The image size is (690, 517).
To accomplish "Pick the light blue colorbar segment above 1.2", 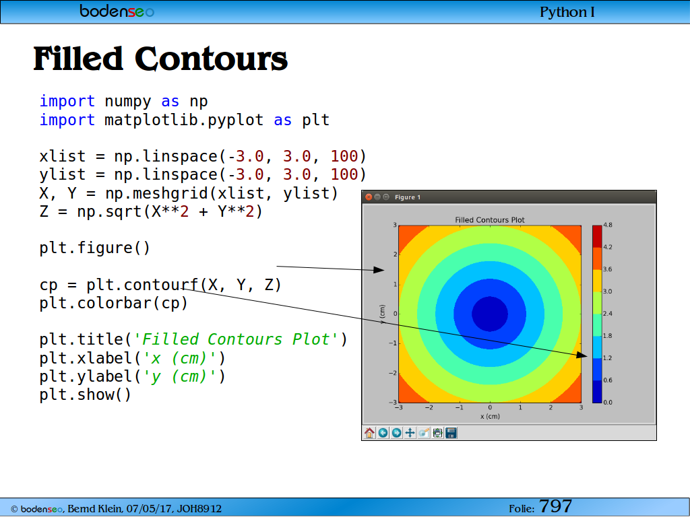I will pos(597,347).
